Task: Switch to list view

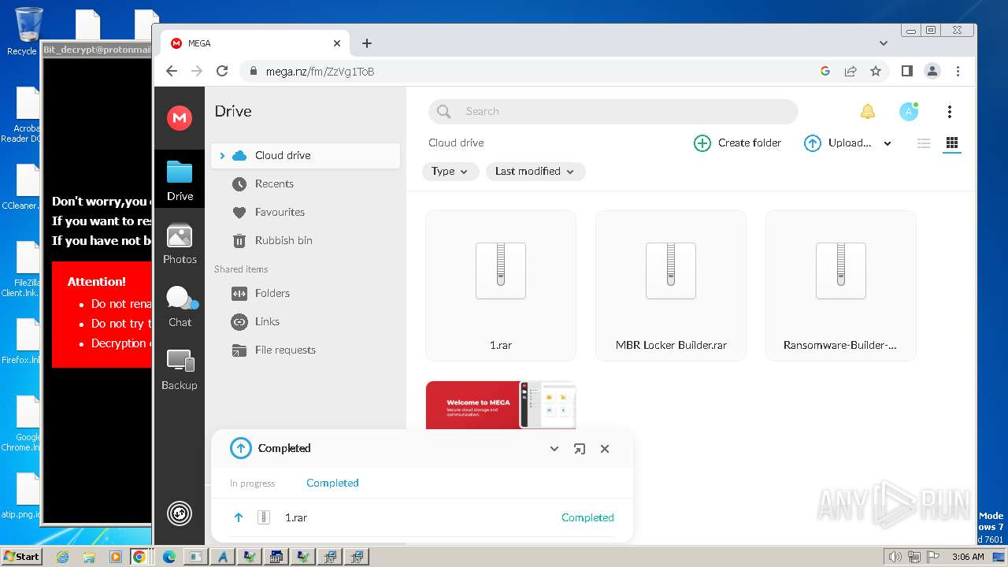Action: coord(924,143)
